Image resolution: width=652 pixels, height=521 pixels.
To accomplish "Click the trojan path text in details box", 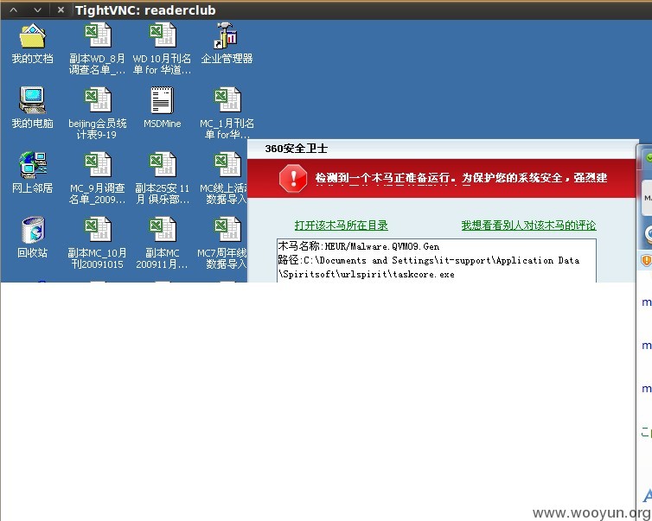I will 429,267.
